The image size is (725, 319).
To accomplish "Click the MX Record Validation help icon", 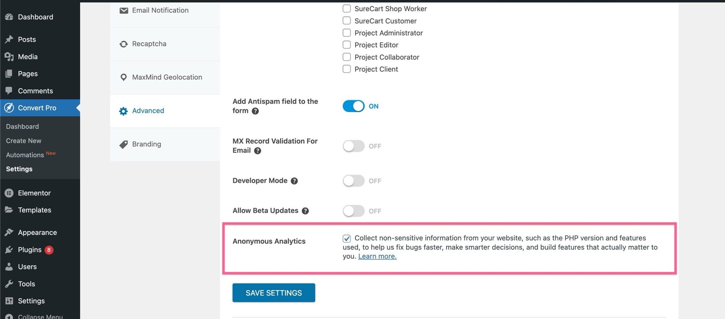I will coord(257,151).
